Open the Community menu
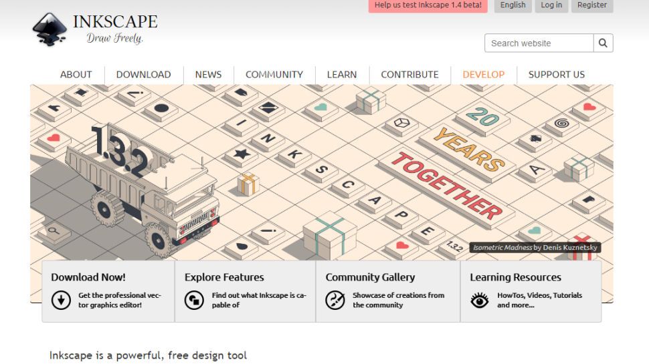649x364 pixels. point(274,75)
